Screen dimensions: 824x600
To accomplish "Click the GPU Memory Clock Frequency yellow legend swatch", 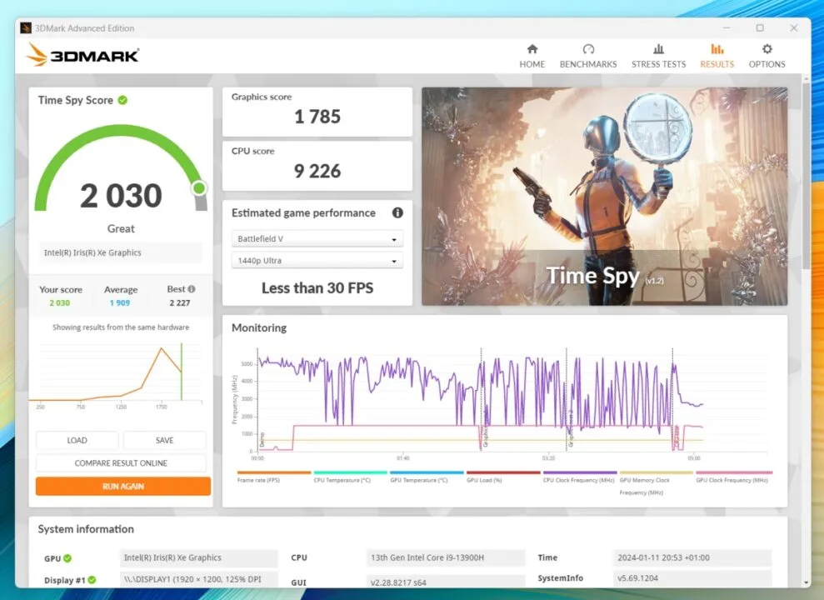I will [x=656, y=472].
